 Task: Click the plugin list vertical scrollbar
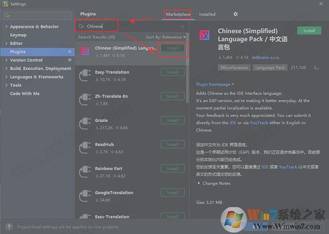click(x=188, y=69)
